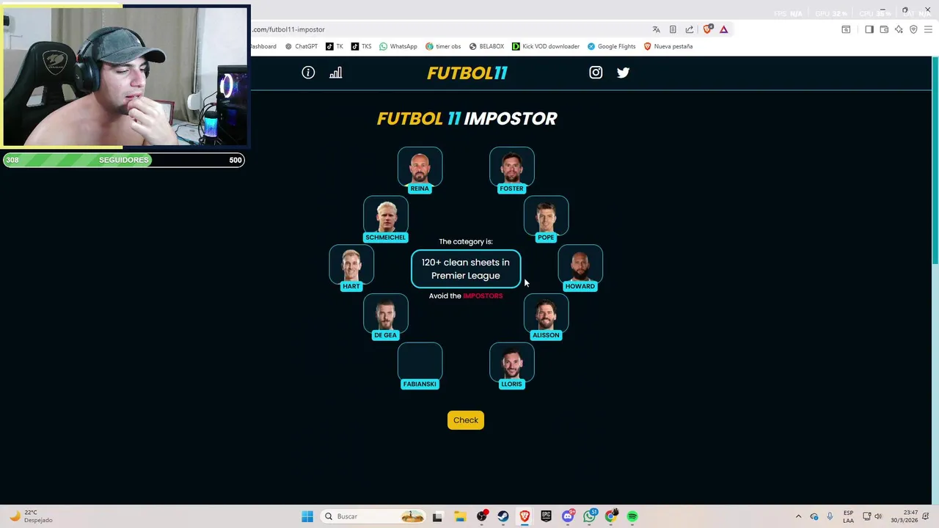Image resolution: width=939 pixels, height=528 pixels.
Task: Open the BELABOX bookmark
Action: click(486, 46)
